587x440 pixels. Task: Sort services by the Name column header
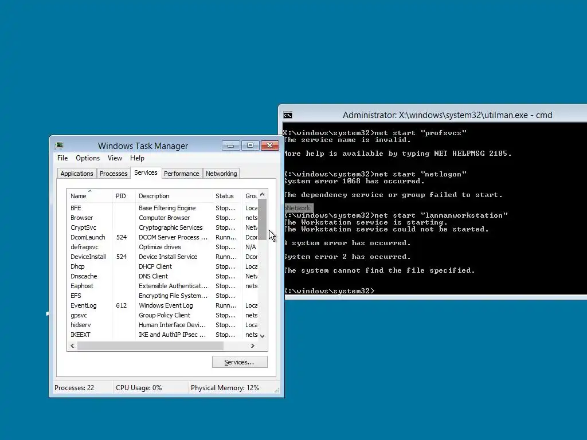(x=90, y=196)
